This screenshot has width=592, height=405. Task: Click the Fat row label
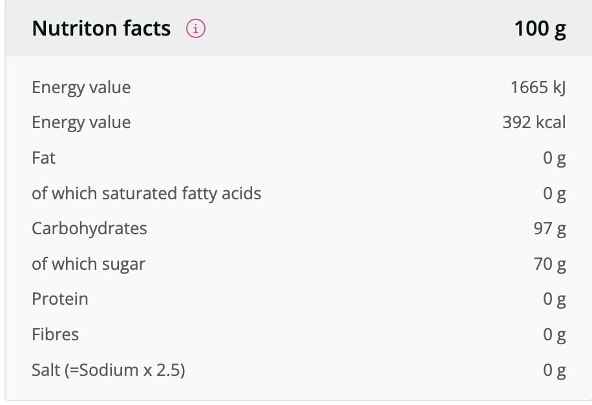44,158
